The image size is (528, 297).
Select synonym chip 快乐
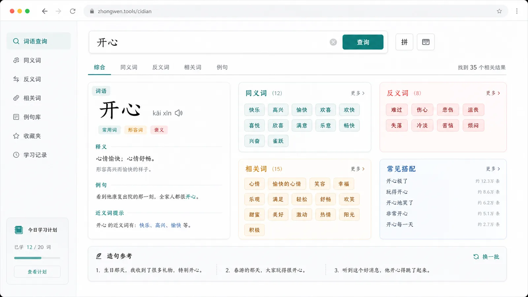(x=254, y=110)
